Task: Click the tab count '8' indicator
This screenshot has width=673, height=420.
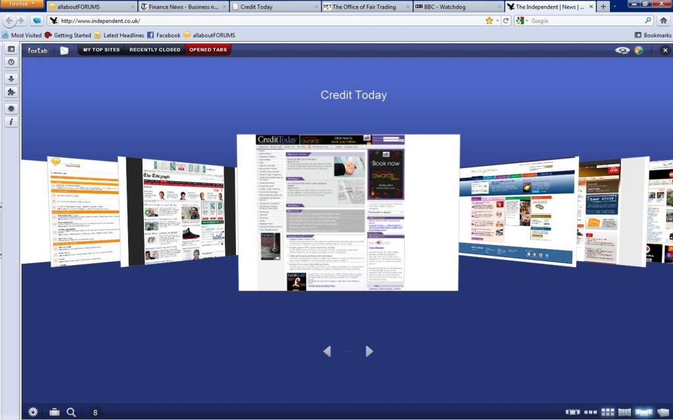Action: (x=95, y=413)
